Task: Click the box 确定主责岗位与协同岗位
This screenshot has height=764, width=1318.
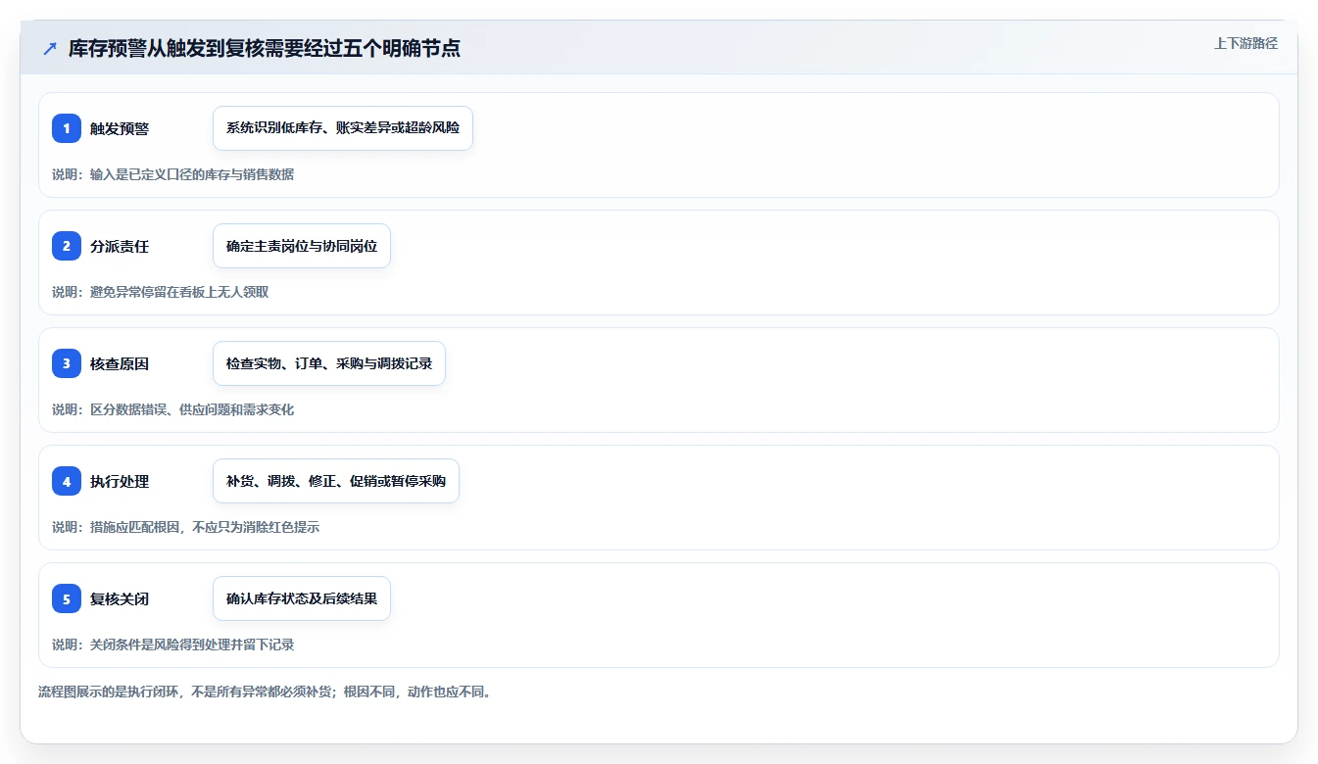Action: tap(302, 246)
